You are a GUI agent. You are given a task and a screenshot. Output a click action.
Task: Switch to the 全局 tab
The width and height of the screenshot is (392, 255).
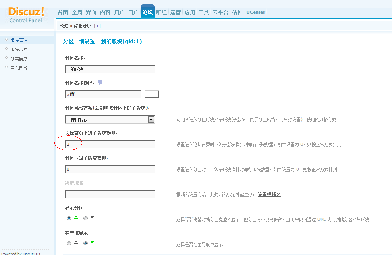click(77, 12)
